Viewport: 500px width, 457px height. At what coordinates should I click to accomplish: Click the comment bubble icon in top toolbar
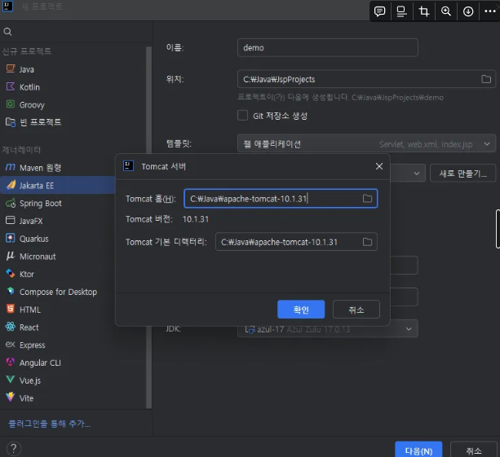(379, 11)
